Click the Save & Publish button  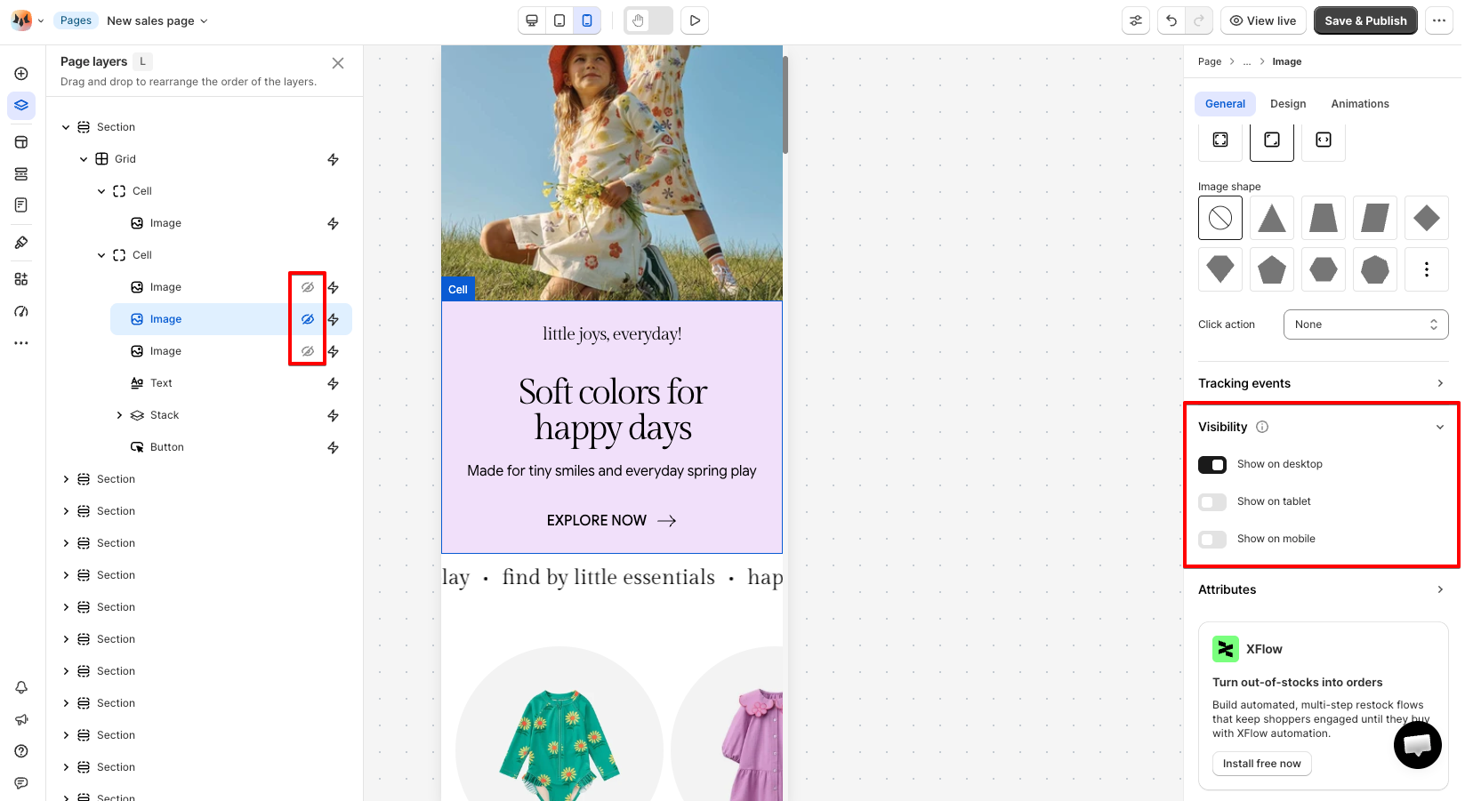point(1365,20)
